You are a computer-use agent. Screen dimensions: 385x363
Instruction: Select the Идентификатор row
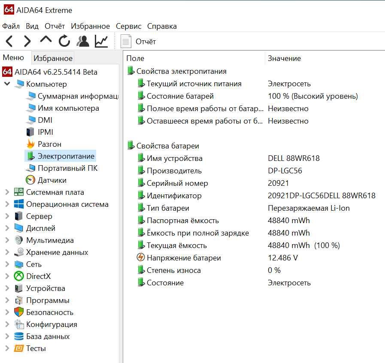[254, 196]
